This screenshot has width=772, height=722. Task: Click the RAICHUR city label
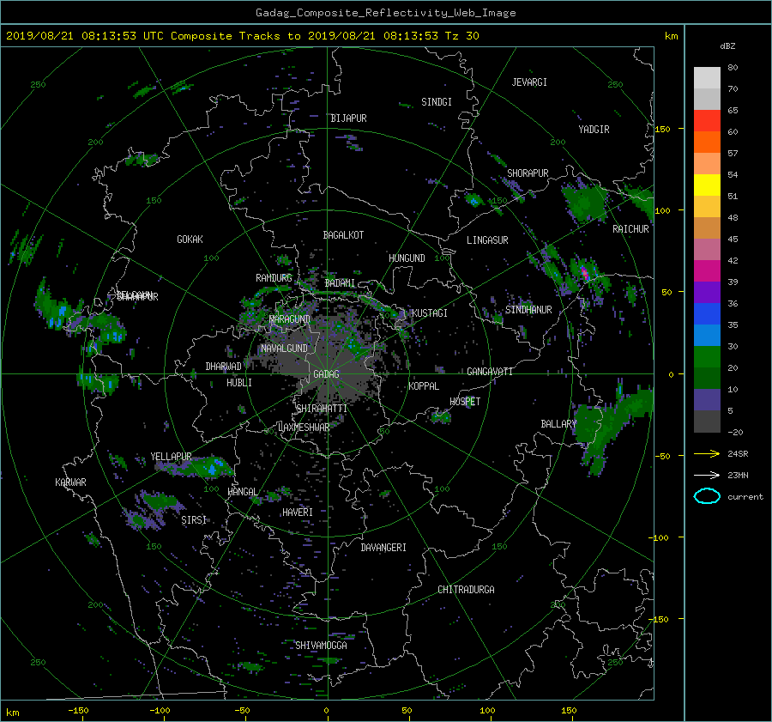click(630, 229)
